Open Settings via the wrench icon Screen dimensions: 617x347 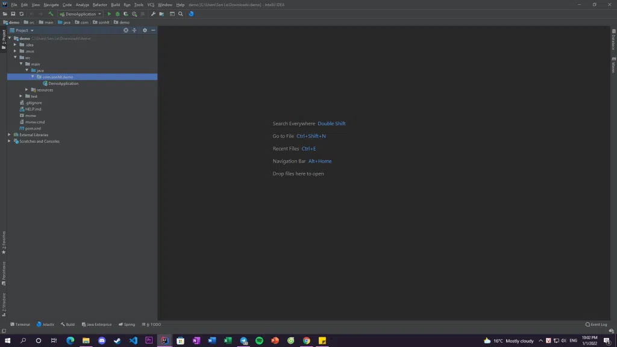[153, 14]
